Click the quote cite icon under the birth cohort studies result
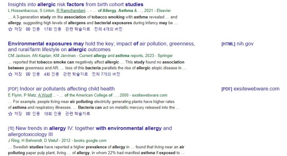Image resolution: width=287 pixels, height=156 pixels. [28, 29]
